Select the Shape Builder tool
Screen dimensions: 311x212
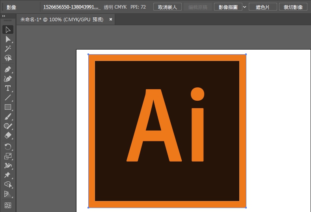[x=8, y=184]
